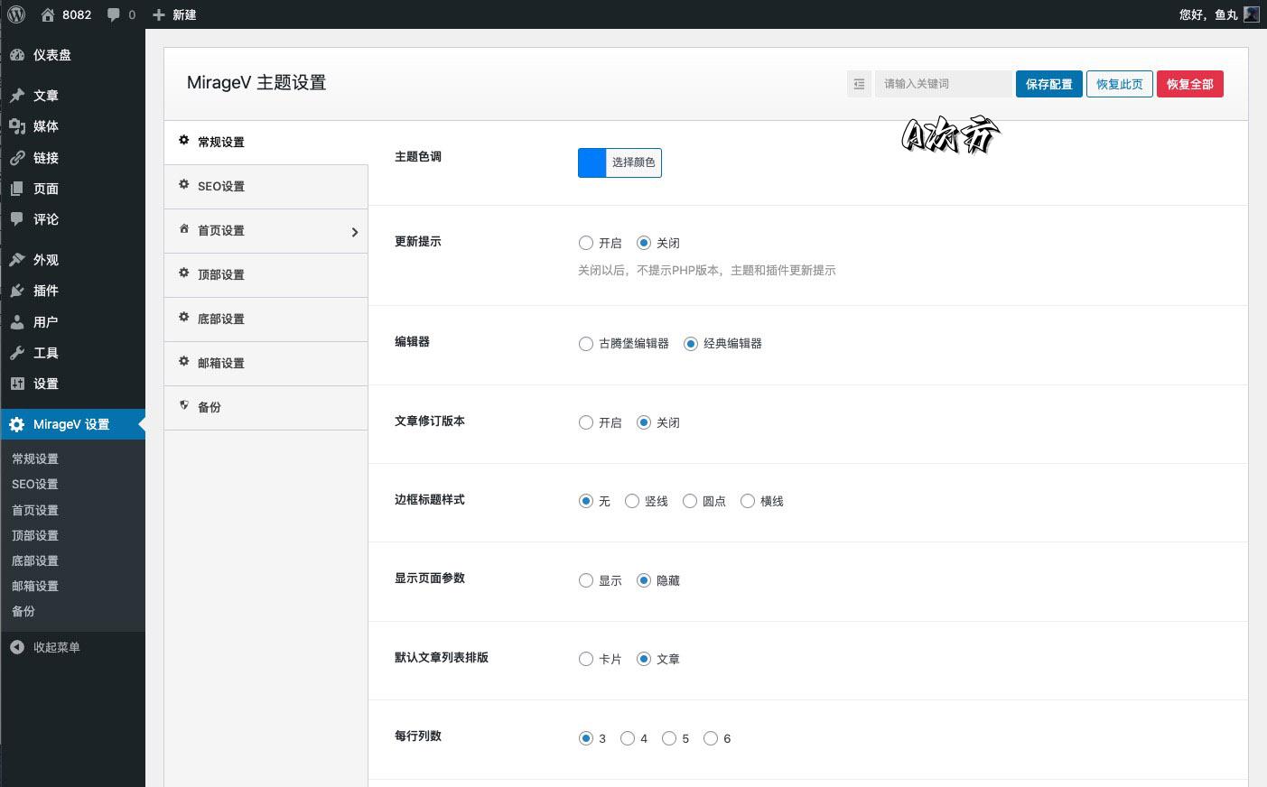1267x787 pixels.
Task: Open the site home icon 8082
Action: [x=48, y=14]
